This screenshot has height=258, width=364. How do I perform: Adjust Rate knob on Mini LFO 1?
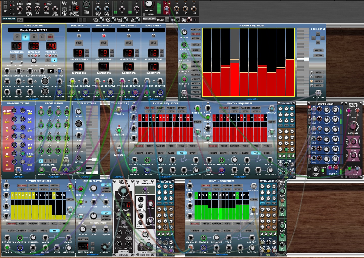[x=282, y=191]
